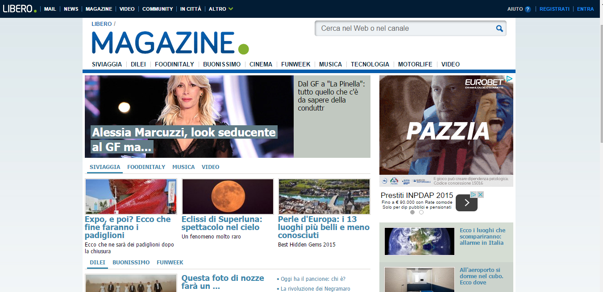Click the search magnifier icon
Image resolution: width=603 pixels, height=292 pixels.
click(499, 29)
